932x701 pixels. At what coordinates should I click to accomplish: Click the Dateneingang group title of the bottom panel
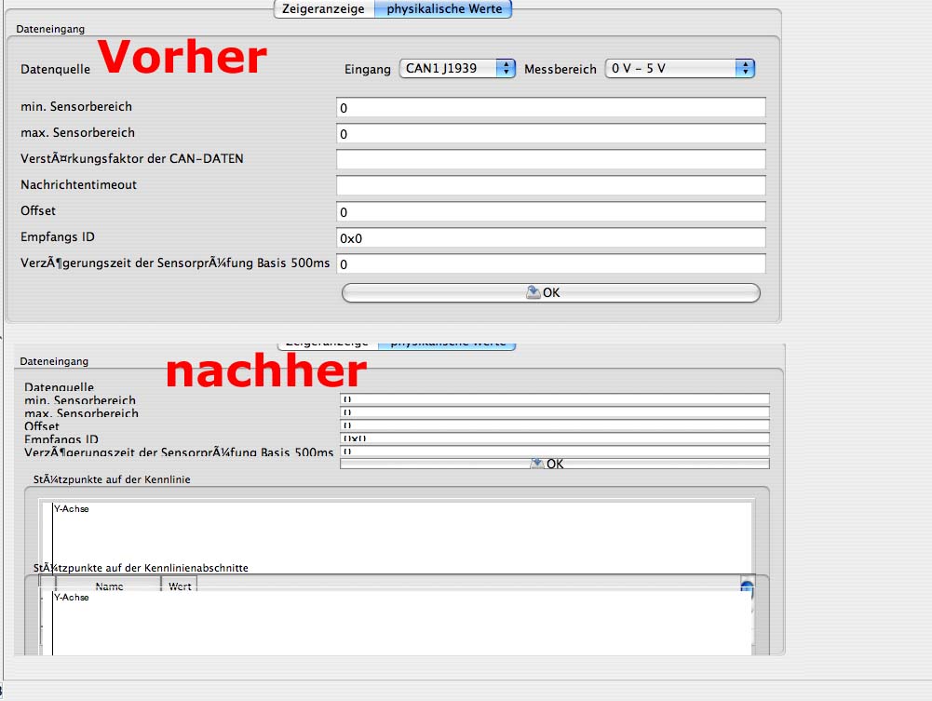coord(54,361)
